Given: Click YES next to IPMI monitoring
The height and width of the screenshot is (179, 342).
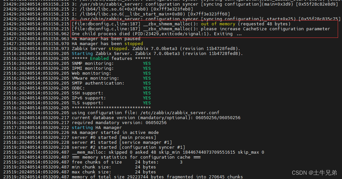Looking at the screenshot, I should pos(147,68).
